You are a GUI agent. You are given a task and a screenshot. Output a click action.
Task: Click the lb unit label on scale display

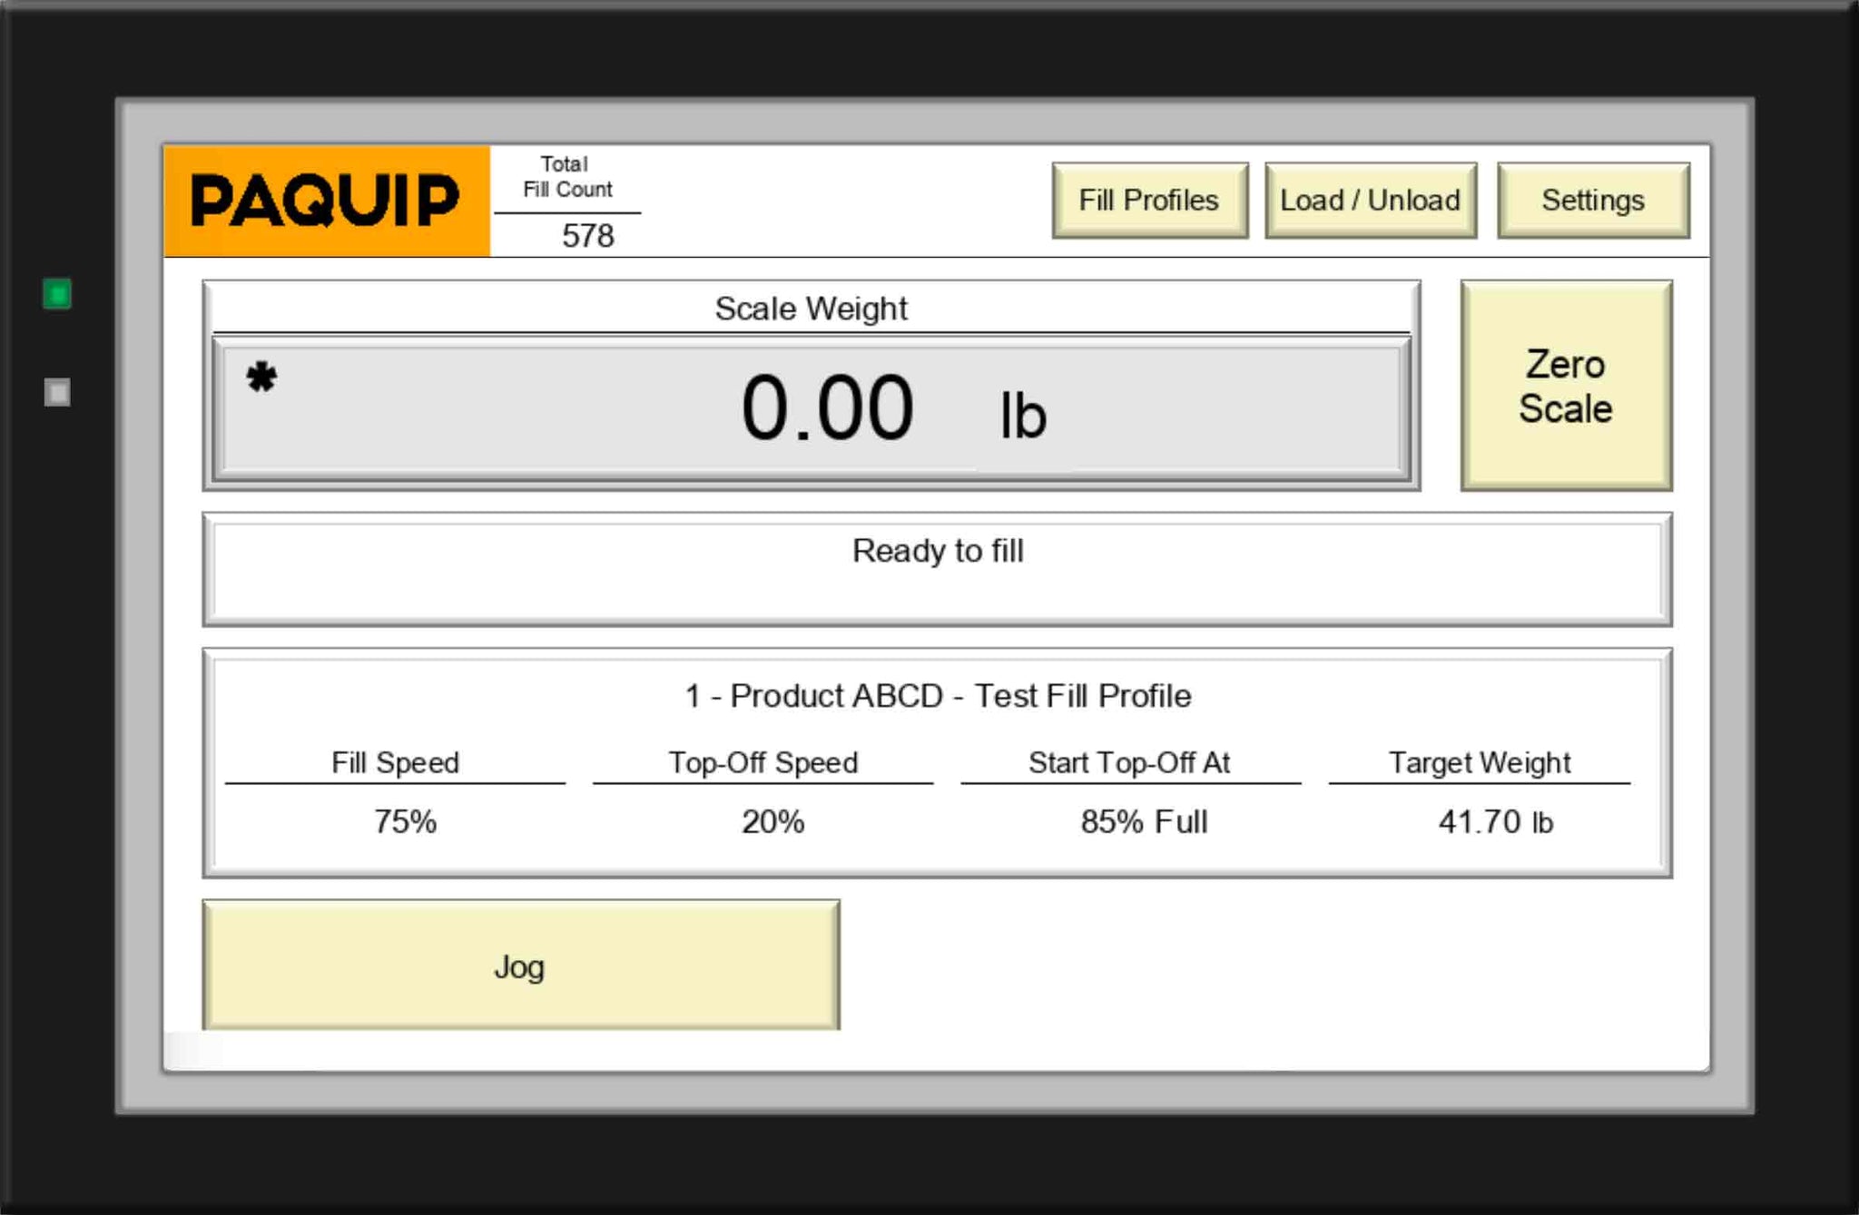(x=1023, y=416)
